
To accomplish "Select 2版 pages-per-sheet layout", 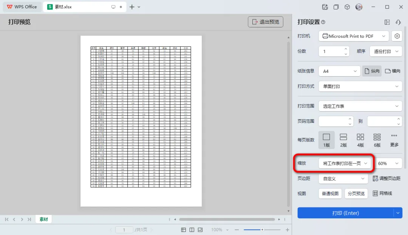I will point(343,140).
